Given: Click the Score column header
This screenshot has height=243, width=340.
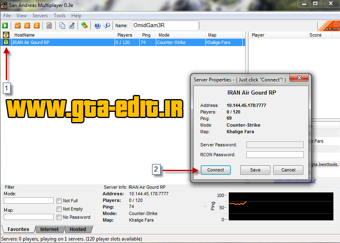Looking at the screenshot, I should tap(319, 35).
